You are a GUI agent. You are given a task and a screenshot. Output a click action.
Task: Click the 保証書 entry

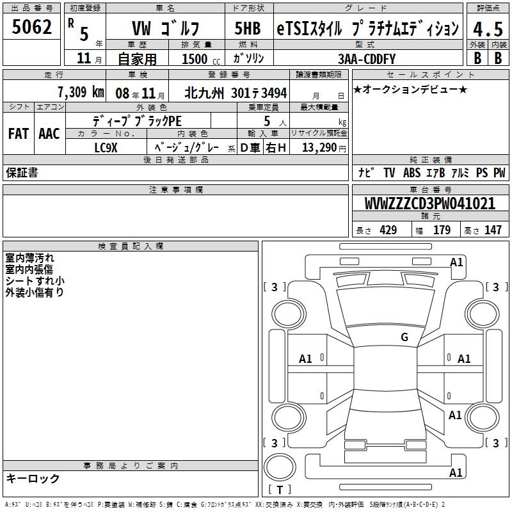pos(22,172)
